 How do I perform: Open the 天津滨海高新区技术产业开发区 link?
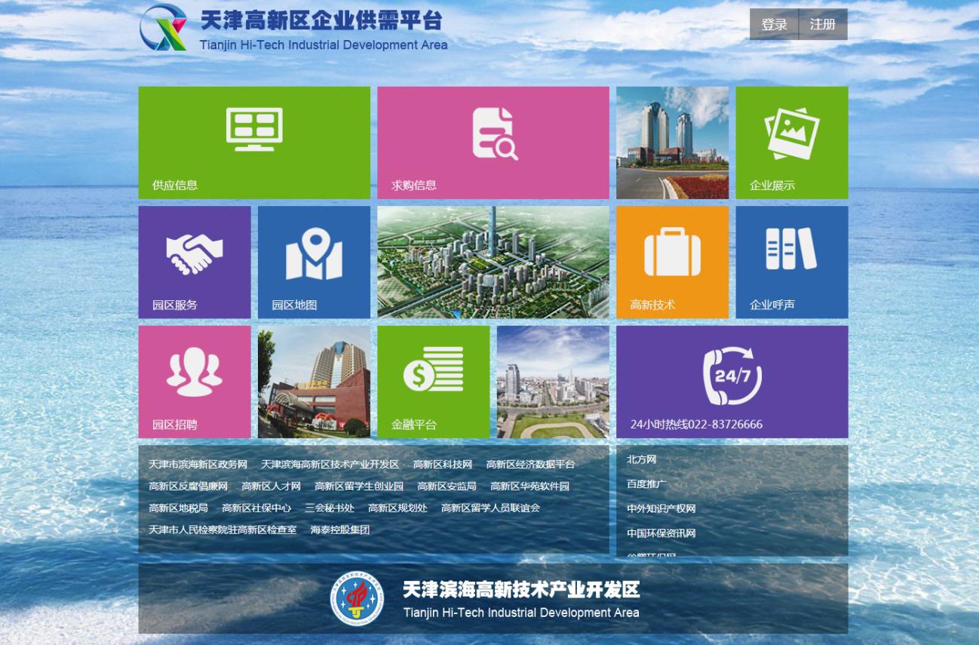[330, 465]
